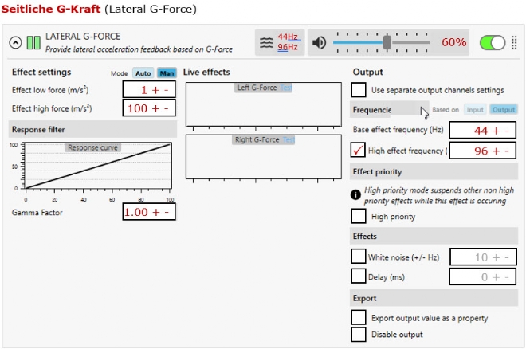Toggle the Lateral G-Force effect off
The image size is (526, 349).
(493, 42)
